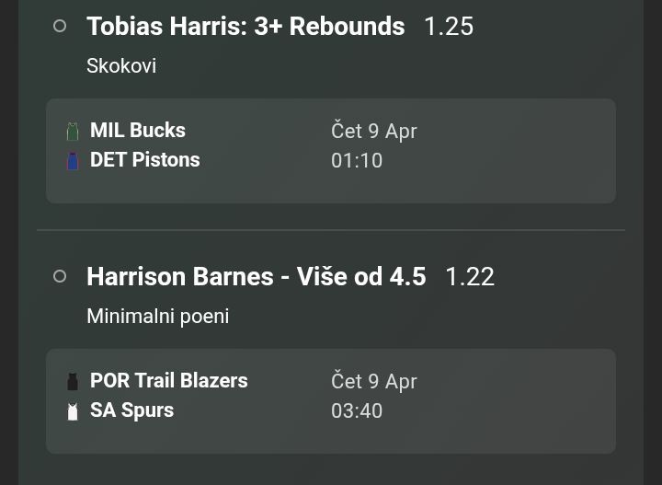Open the MIL Bucks team name
The image size is (662, 485).
pyautogui.click(x=138, y=131)
